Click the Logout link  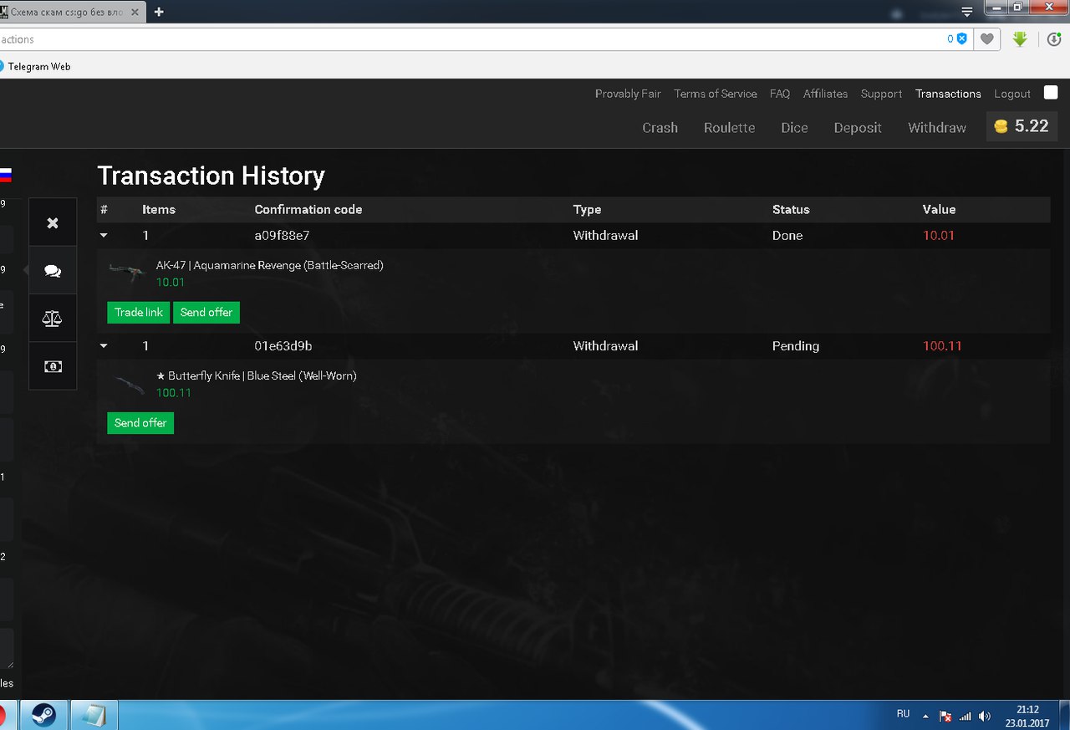pyautogui.click(x=1011, y=94)
